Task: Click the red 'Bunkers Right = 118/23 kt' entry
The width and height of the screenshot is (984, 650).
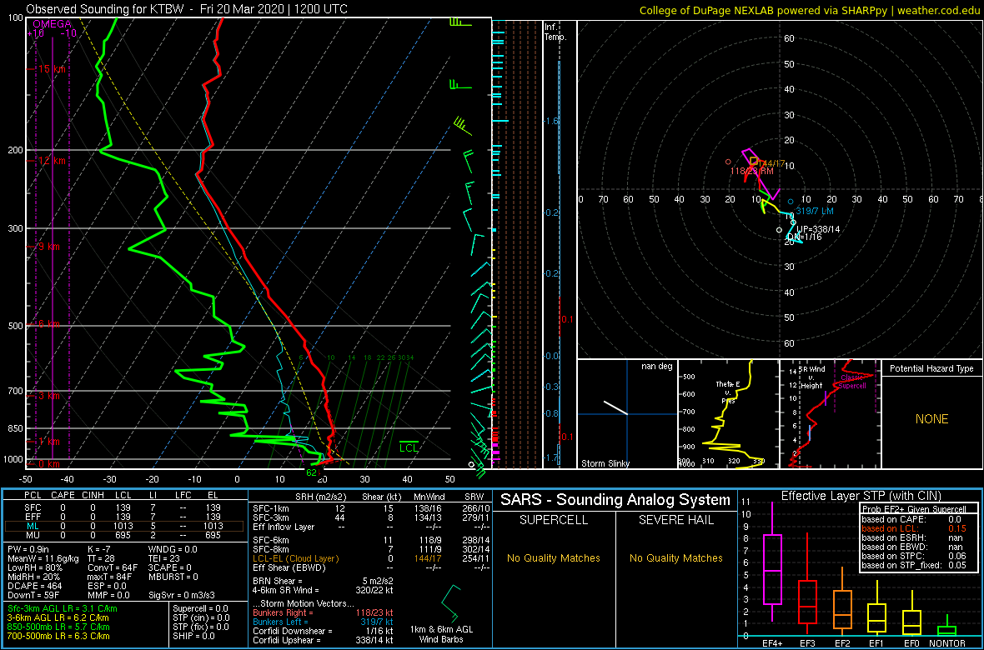Action: pos(324,612)
